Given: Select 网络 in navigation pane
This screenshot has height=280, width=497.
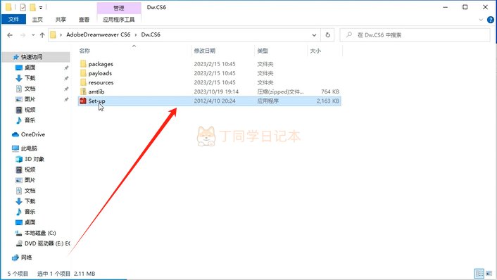Looking at the screenshot, I should [26, 257].
